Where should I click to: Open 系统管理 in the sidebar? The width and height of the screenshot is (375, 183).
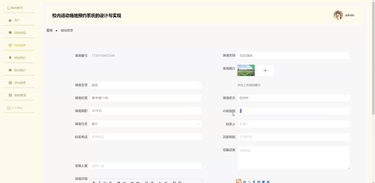[19, 95]
